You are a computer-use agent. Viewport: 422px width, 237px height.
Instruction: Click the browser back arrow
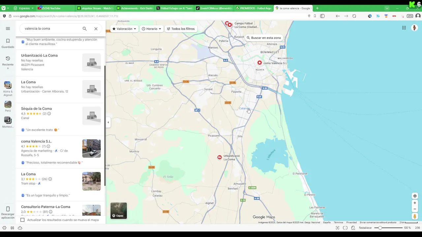[338, 16]
